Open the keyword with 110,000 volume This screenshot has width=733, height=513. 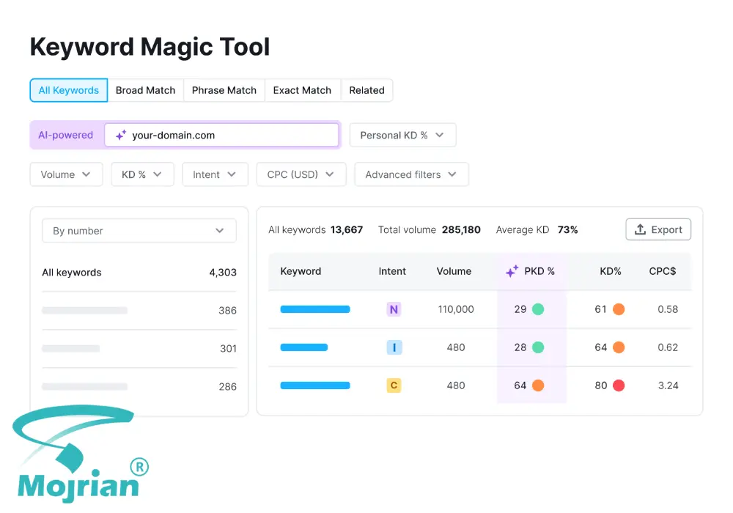315,309
